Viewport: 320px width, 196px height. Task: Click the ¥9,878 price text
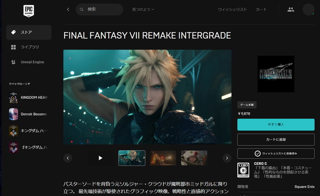click(x=244, y=114)
